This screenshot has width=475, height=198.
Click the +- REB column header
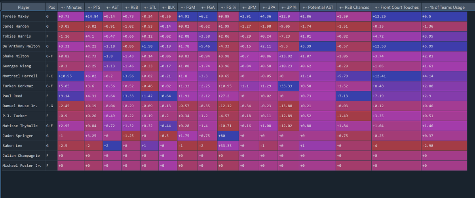point(131,7)
